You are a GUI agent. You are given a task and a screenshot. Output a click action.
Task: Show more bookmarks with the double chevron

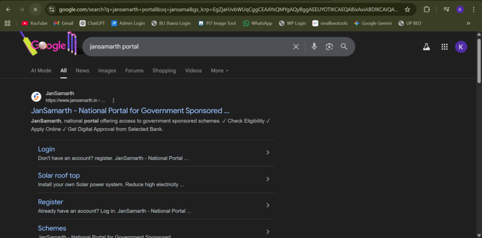[x=468, y=23]
